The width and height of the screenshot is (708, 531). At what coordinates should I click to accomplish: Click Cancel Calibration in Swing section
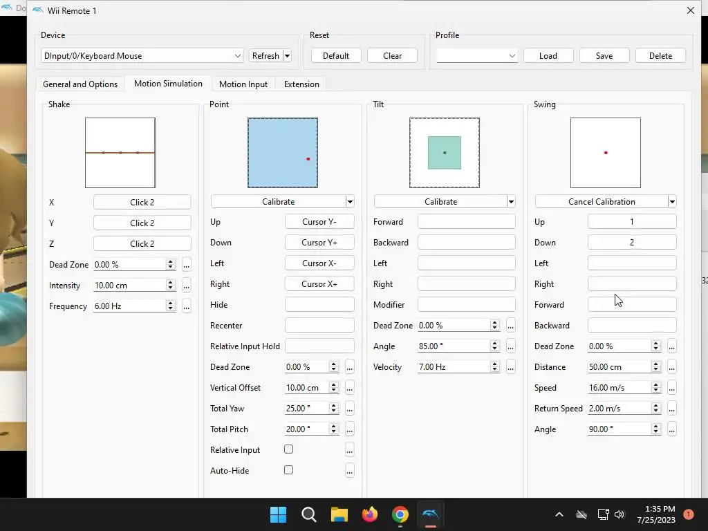click(602, 201)
